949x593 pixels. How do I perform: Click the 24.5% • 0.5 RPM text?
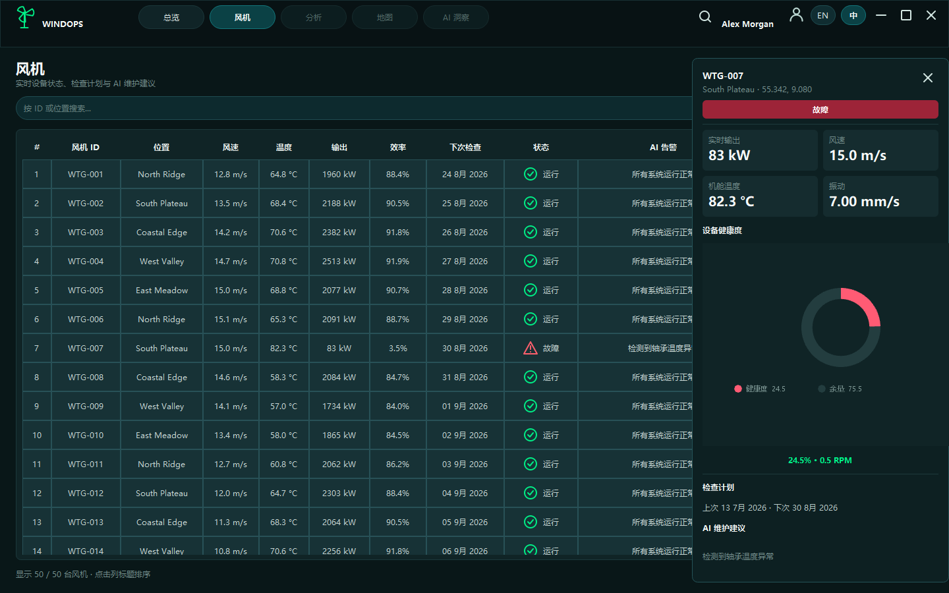[820, 460]
